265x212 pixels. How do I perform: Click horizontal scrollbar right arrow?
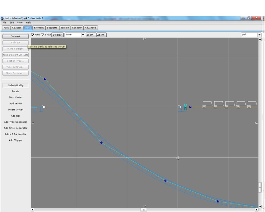pos(256,210)
